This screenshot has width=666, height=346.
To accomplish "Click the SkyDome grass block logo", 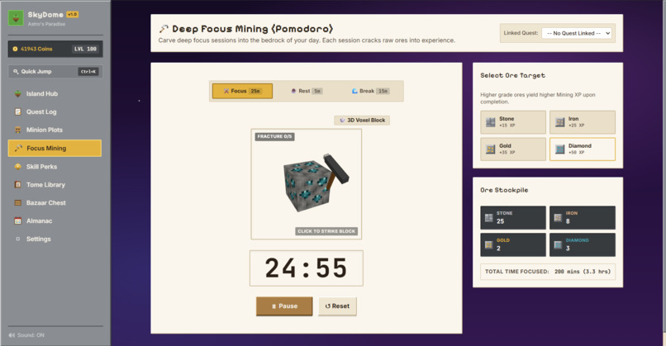I will click(x=17, y=18).
